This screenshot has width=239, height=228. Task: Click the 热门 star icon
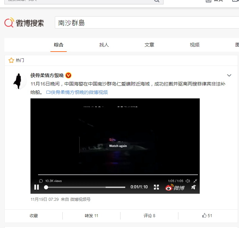[x=11, y=60]
